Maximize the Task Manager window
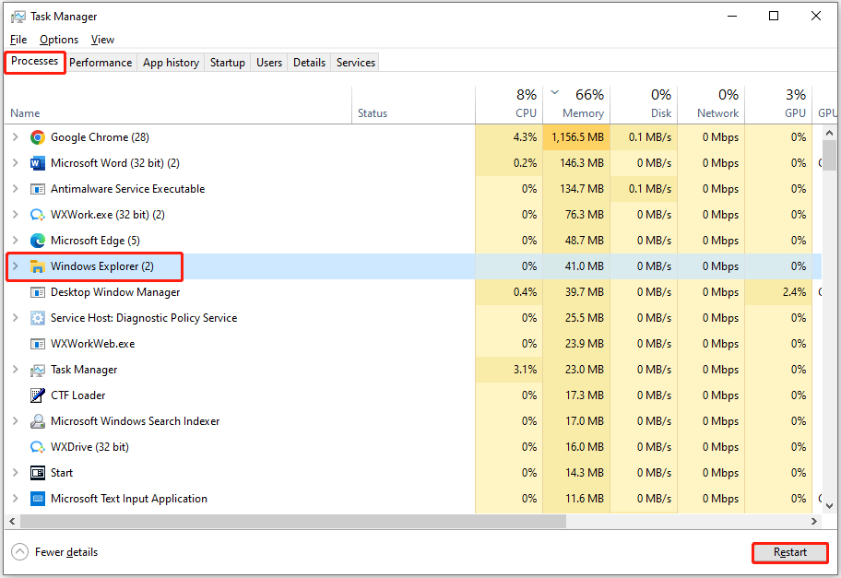This screenshot has width=841, height=578. [774, 16]
